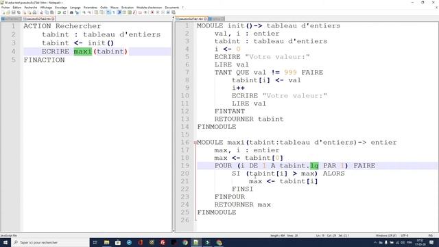Toggle the indent guide toolbar icon
Screen dimensions: 439x247
pyautogui.click(x=119, y=12)
